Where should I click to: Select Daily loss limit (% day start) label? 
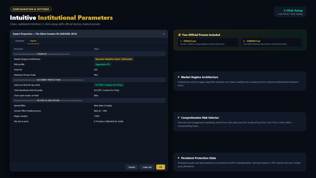(27, 85)
